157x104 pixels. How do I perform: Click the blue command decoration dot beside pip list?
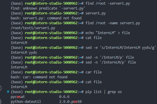tap(8, 92)
